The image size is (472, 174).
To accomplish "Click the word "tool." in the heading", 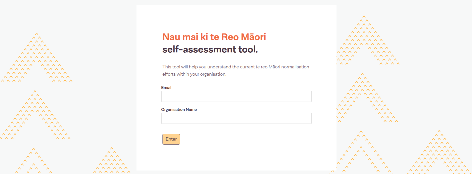I will click(x=248, y=49).
